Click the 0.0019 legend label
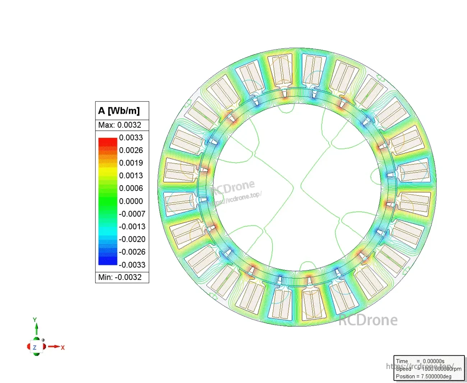 131,163
